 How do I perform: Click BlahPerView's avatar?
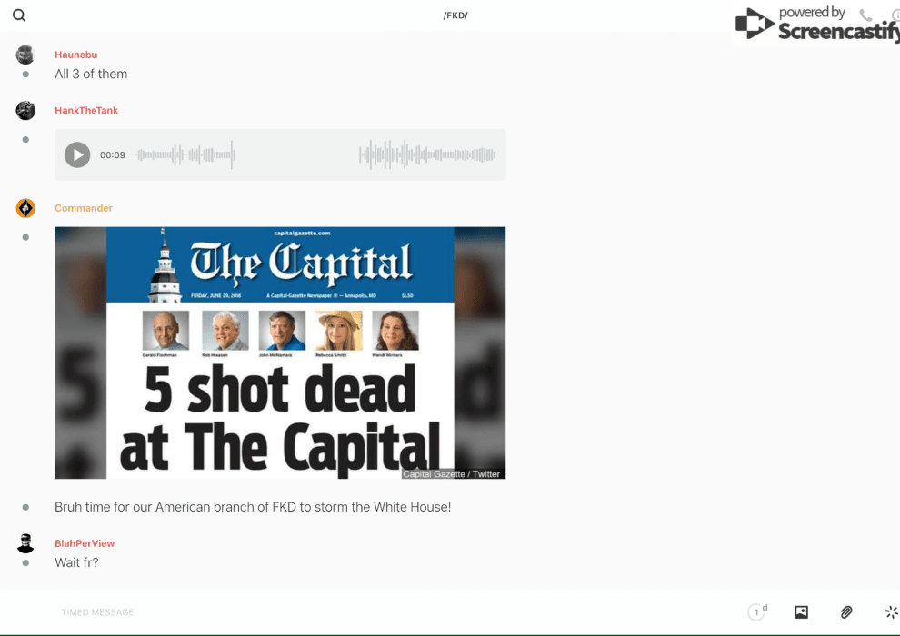pyautogui.click(x=25, y=543)
